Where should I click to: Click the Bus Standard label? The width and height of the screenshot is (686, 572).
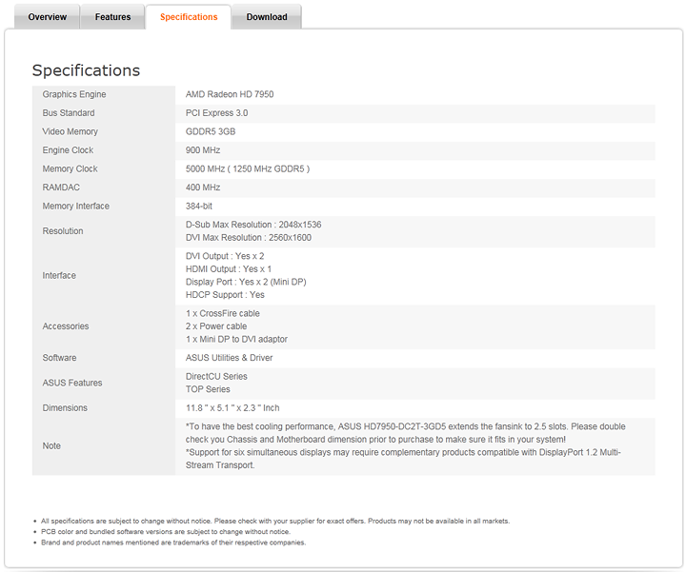coord(69,113)
